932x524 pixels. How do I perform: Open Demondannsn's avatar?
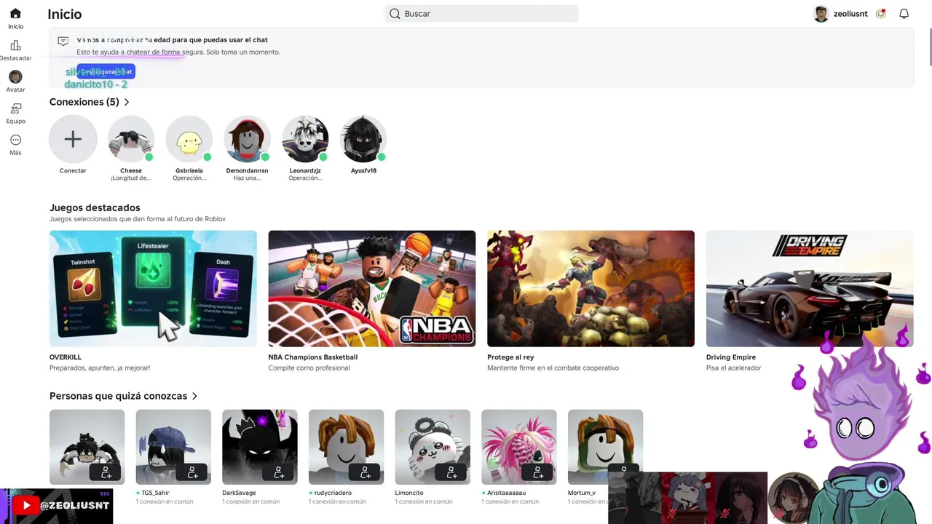tap(247, 139)
